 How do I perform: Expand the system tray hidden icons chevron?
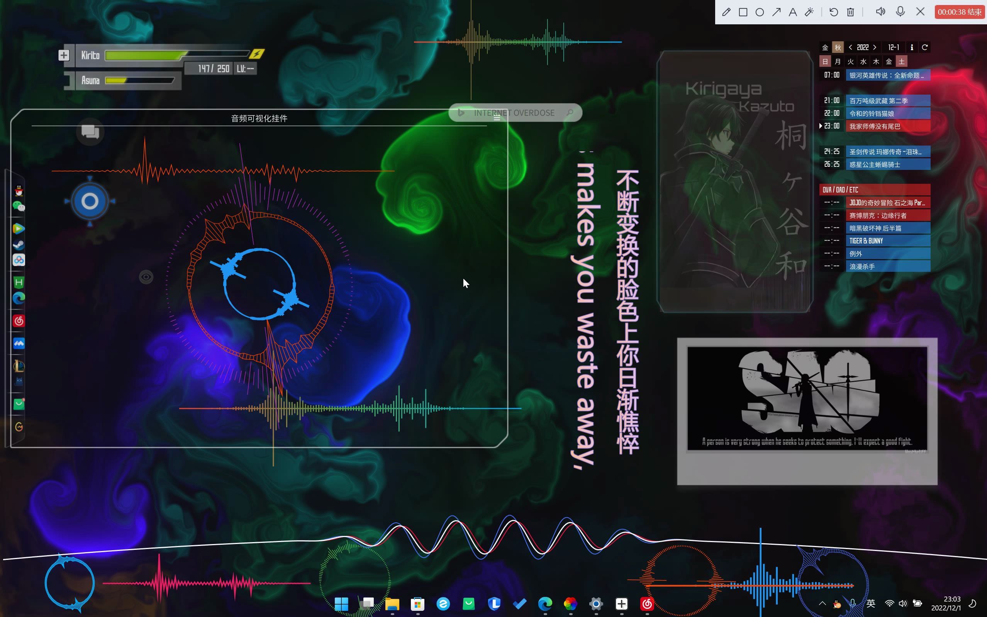(x=822, y=603)
